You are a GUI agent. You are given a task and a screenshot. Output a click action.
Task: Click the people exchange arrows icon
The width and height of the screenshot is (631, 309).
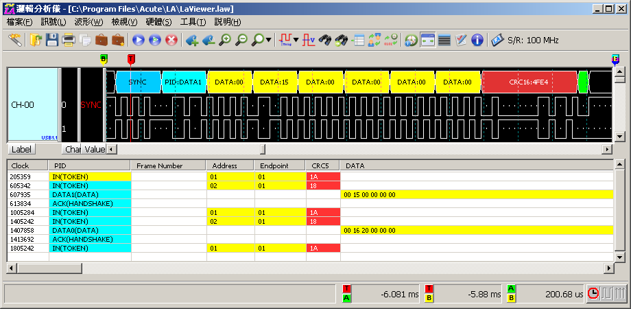tap(374, 40)
